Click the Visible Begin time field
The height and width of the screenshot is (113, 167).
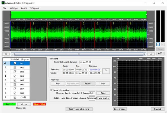click(69, 73)
